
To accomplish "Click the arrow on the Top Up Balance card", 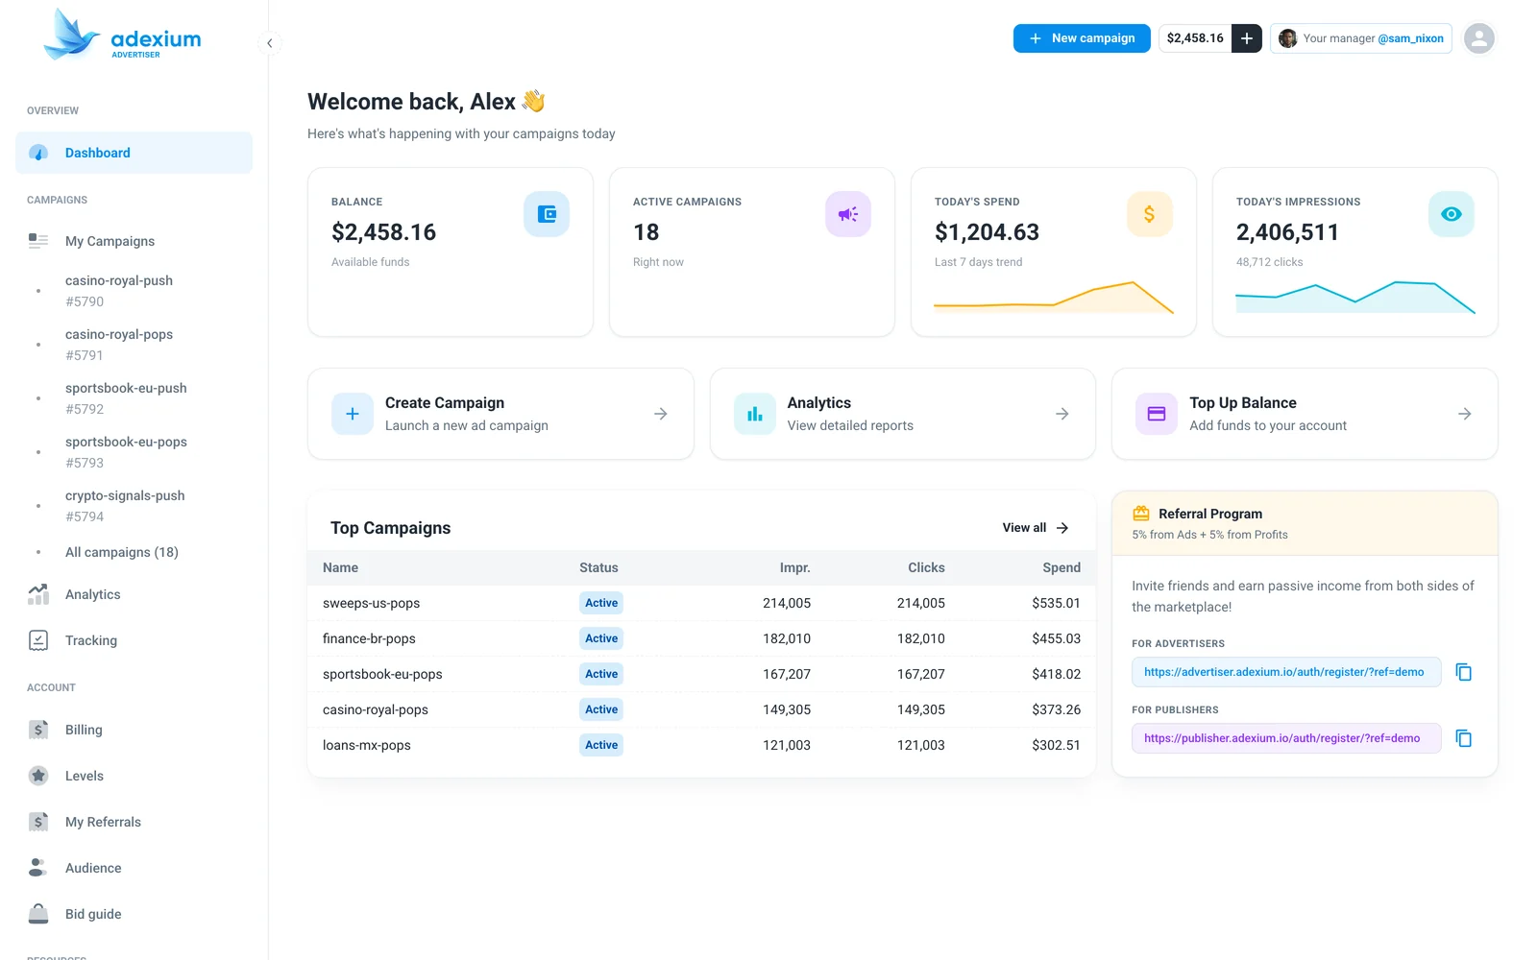I will point(1465,414).
